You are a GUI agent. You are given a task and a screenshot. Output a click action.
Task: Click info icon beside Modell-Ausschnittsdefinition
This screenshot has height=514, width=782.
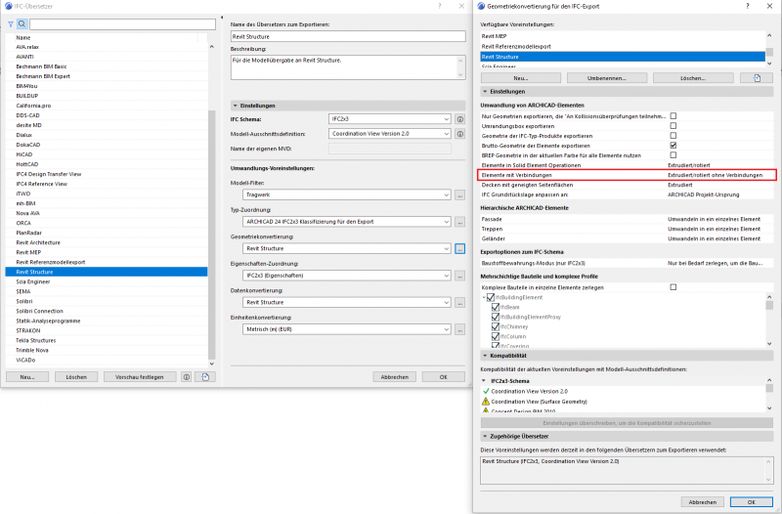tap(459, 134)
